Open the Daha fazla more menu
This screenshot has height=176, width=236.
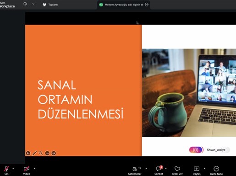coord(216,171)
